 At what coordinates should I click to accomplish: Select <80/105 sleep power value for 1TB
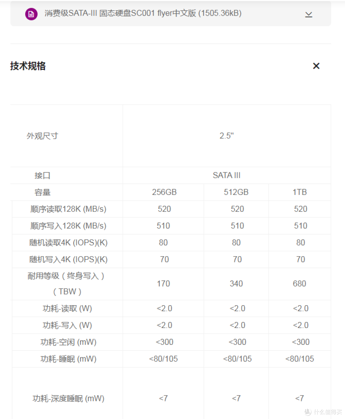click(300, 359)
